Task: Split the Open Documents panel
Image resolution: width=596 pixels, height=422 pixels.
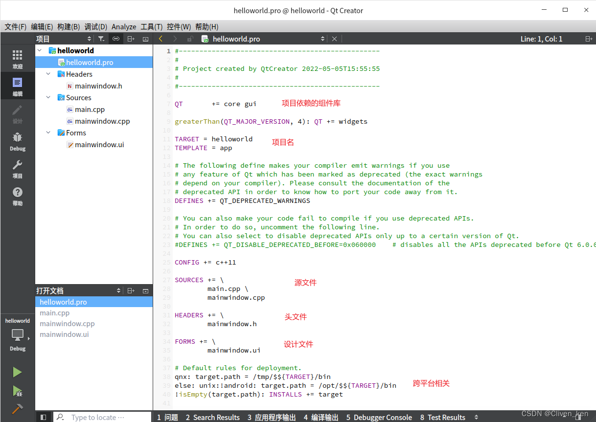Action: coord(131,290)
